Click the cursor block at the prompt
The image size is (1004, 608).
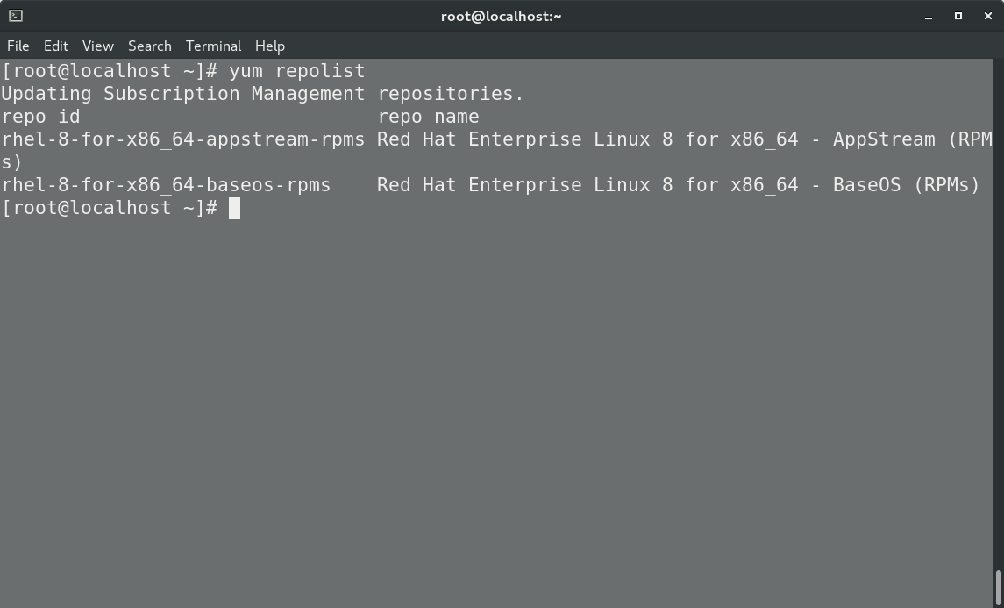click(x=234, y=208)
